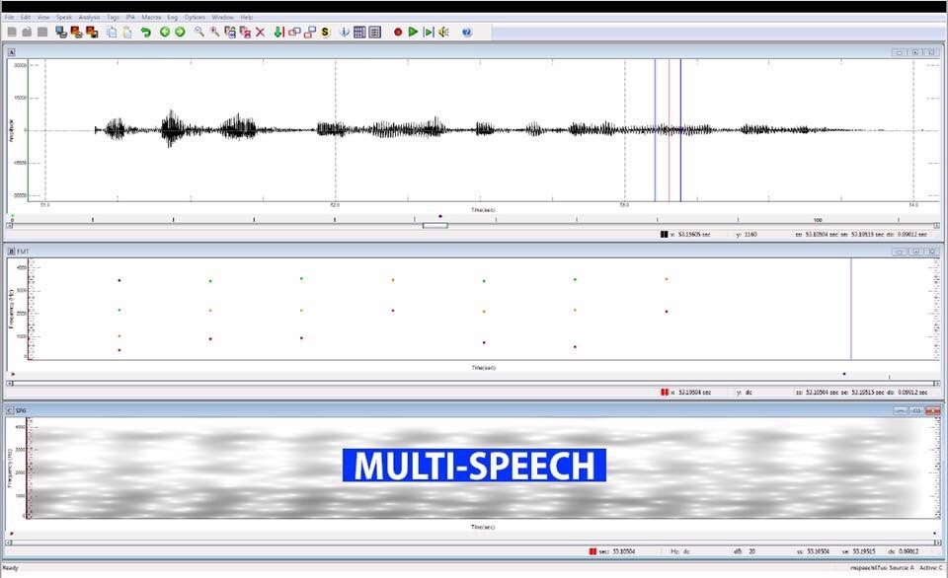Click left arrow of spectrogram scrollbar
The image size is (948, 578).
[10, 542]
